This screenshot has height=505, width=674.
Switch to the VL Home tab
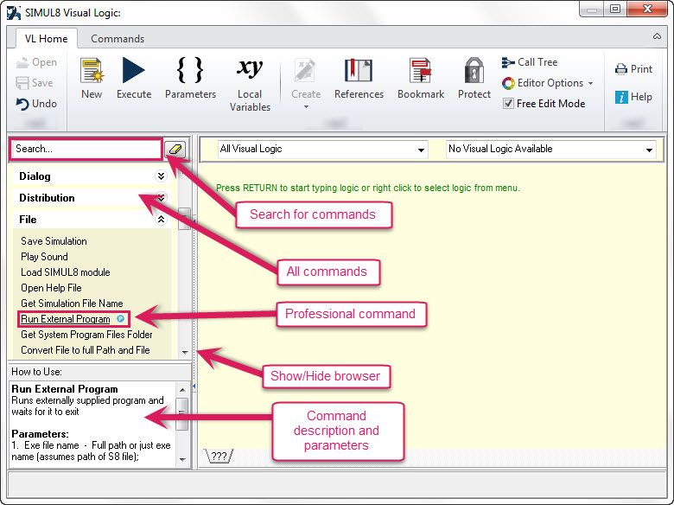(x=46, y=39)
